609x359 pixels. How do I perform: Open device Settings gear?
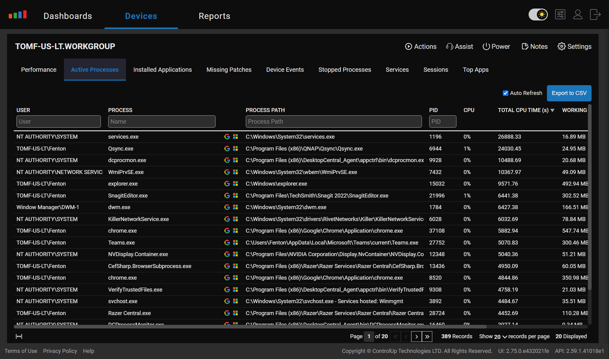pos(574,46)
